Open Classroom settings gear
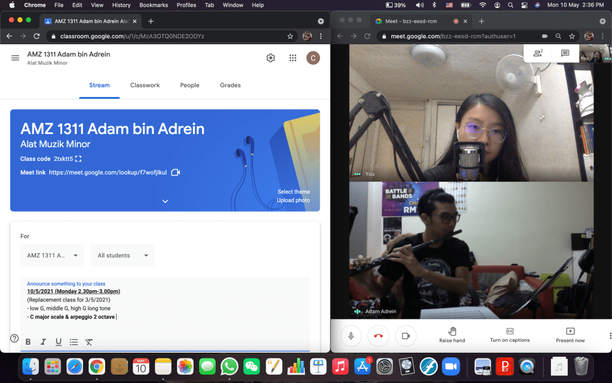This screenshot has height=383, width=612. tap(271, 57)
